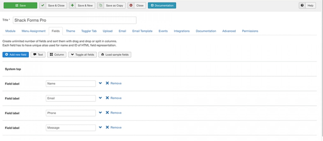This screenshot has height=141, width=323.
Task: Click the Save as Copy label
Action: tap(115, 6)
